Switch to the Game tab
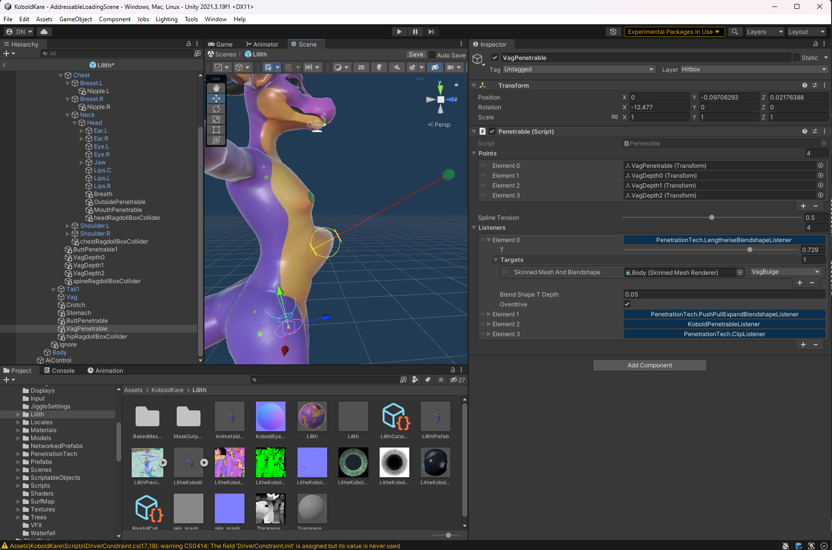832x550 pixels. pos(220,44)
